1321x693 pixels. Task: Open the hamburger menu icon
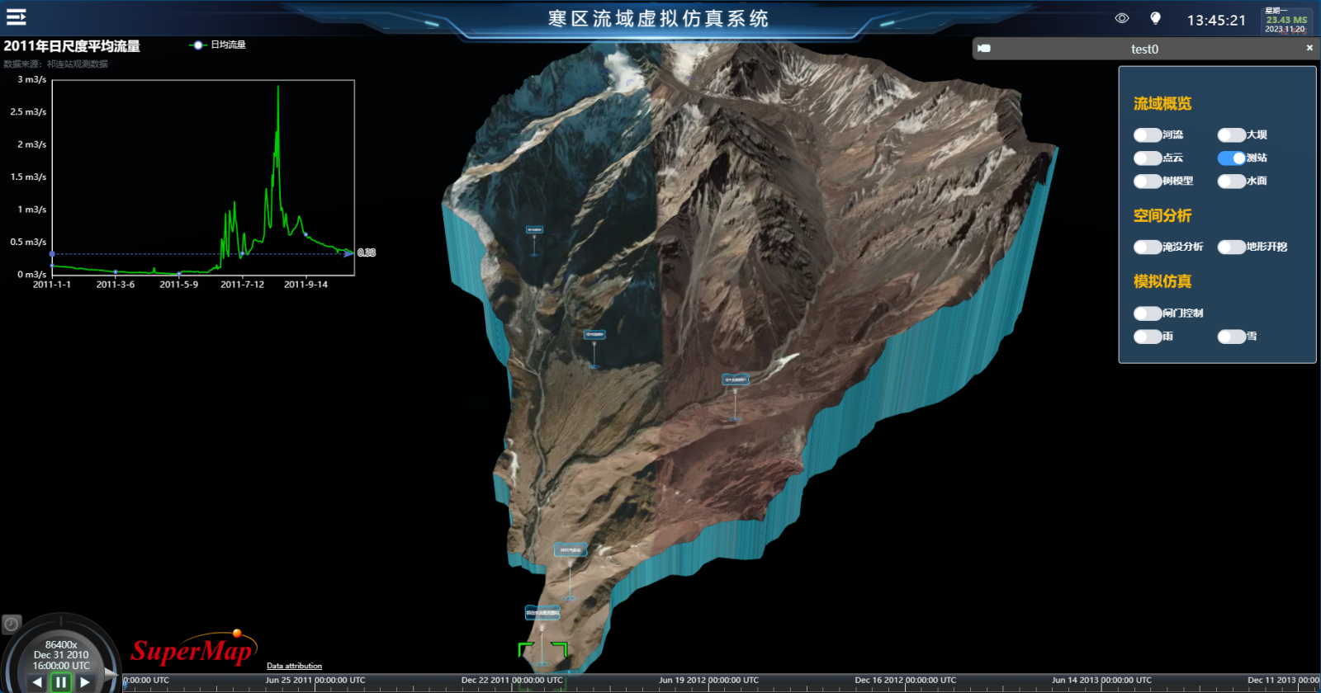click(x=17, y=17)
